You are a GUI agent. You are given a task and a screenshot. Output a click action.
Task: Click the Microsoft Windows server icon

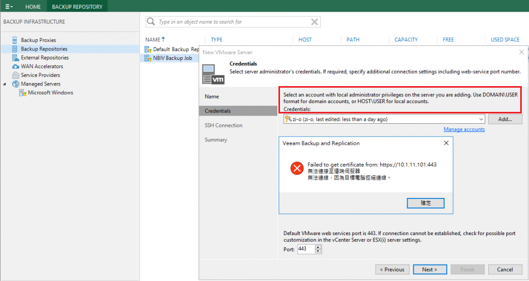tap(23, 93)
